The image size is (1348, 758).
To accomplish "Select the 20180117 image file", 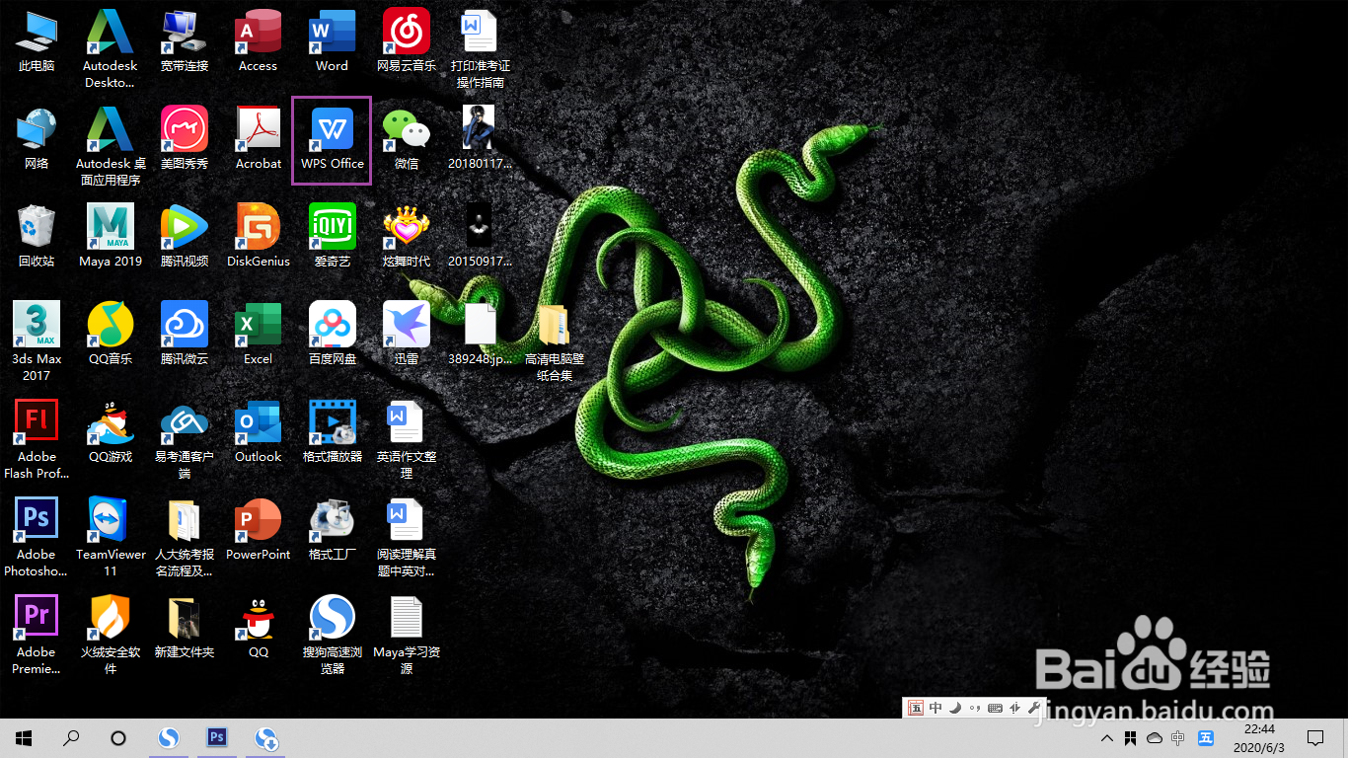I will point(481,139).
